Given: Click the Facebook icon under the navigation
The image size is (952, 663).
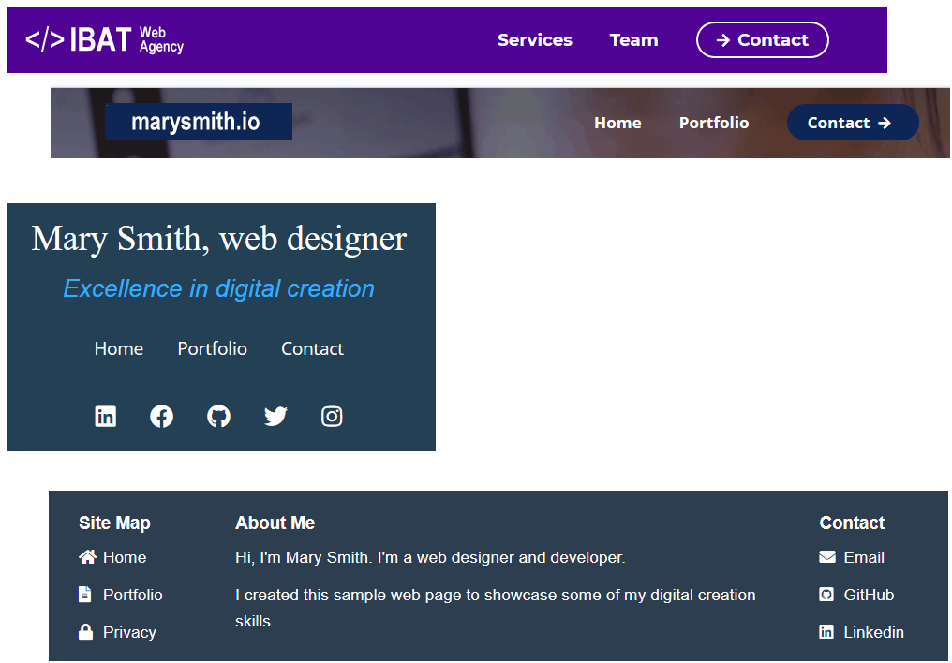Looking at the screenshot, I should pyautogui.click(x=161, y=416).
